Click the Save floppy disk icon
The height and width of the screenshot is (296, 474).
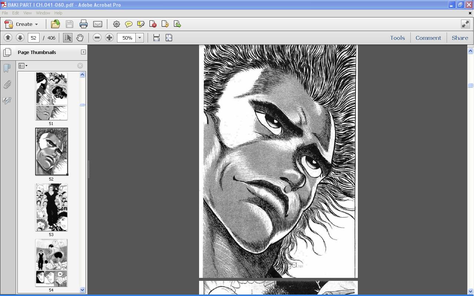[x=69, y=24]
